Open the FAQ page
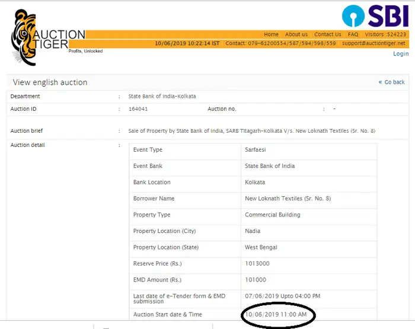The width and height of the screenshot is (415, 329). click(353, 34)
